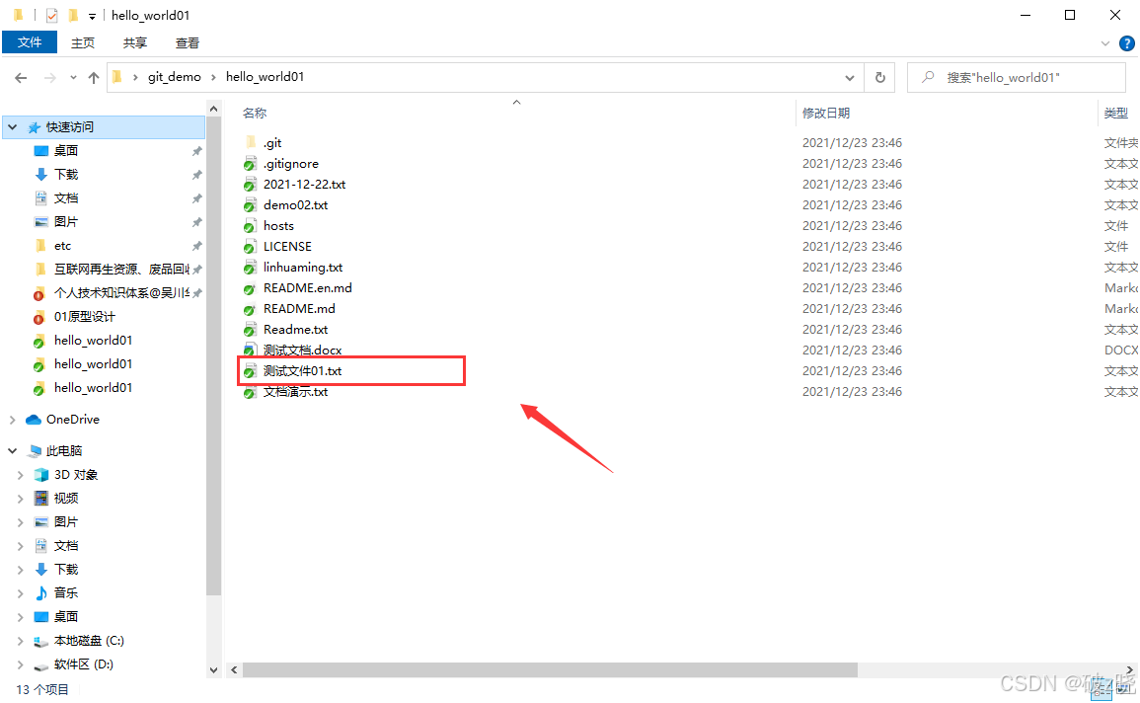This screenshot has height=703, width=1140.
Task: Expand the OneDrive tree node
Action: point(13,420)
